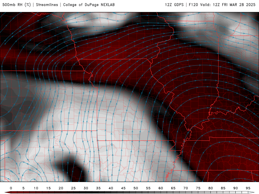Click the "F120" forecast hour text
This screenshot has width=259, height=194.
click(193, 5)
